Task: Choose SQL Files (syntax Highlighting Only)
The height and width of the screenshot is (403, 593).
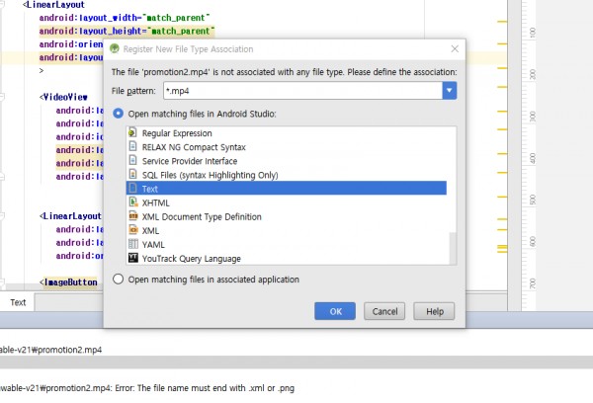Action: pyautogui.click(x=287, y=175)
